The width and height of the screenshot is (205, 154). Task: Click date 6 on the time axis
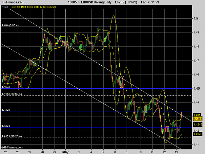115,152
